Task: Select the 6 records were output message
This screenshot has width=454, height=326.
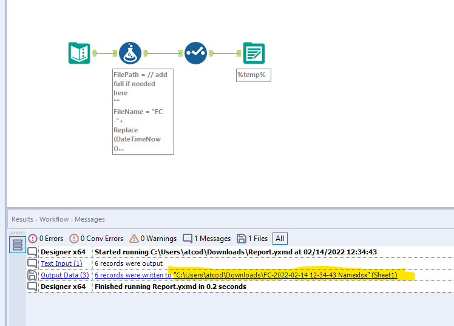Action: click(129, 263)
